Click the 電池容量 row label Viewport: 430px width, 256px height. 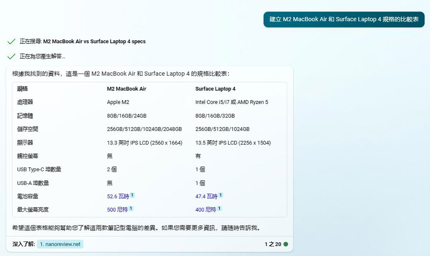click(28, 197)
